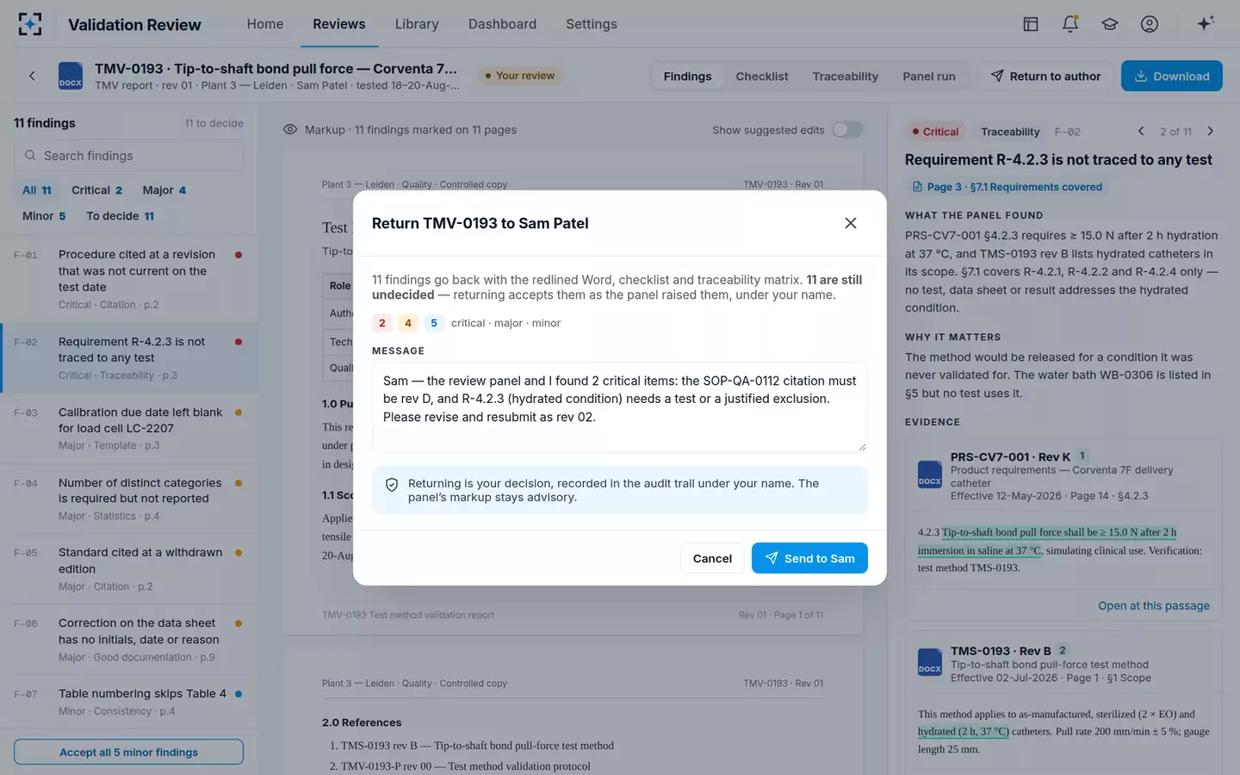Click the markup eye icon
This screenshot has width=1240, height=775.
290,130
